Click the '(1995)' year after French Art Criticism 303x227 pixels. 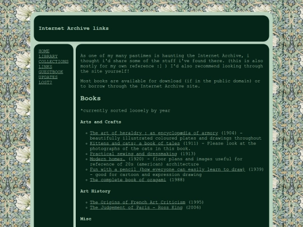point(196,202)
